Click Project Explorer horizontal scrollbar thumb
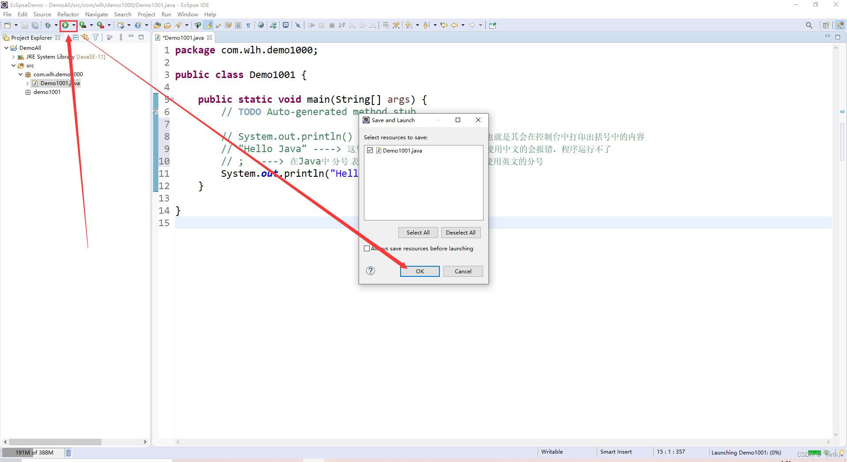This screenshot has height=462, width=847. pos(55,442)
